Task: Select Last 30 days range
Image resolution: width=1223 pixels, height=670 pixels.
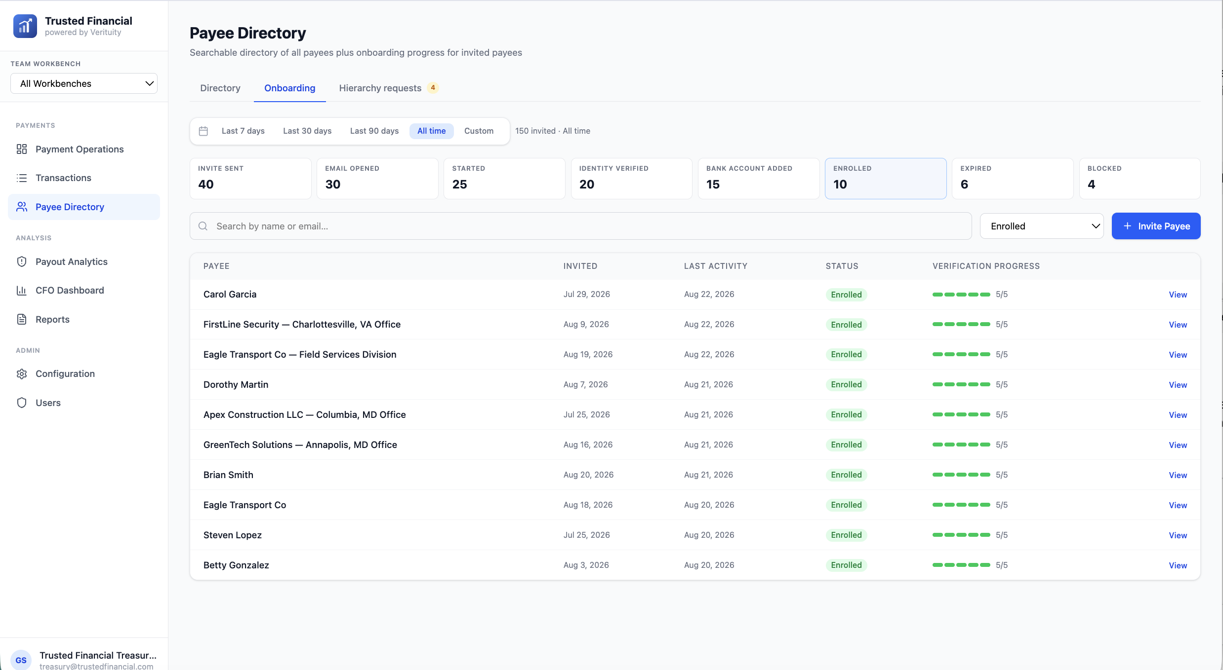Action: 307,131
